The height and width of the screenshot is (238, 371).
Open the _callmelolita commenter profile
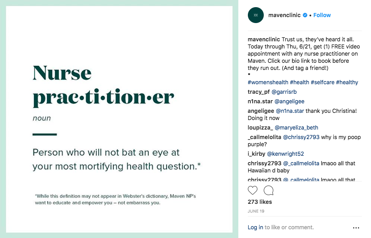coord(264,137)
